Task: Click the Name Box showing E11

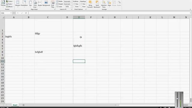Action: (x=5, y=13)
